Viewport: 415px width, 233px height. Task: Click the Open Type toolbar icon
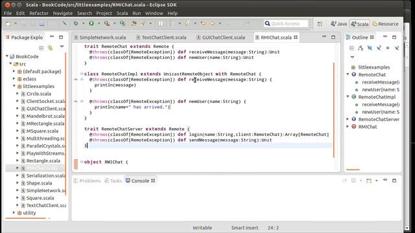pos(134,24)
